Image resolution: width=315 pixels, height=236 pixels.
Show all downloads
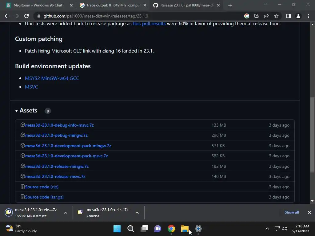pyautogui.click(x=292, y=212)
